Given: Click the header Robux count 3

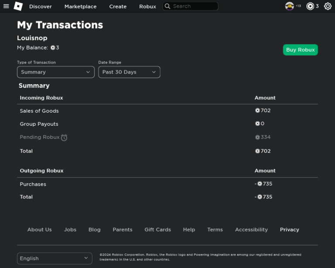Looking at the screenshot, I should tap(317, 6).
